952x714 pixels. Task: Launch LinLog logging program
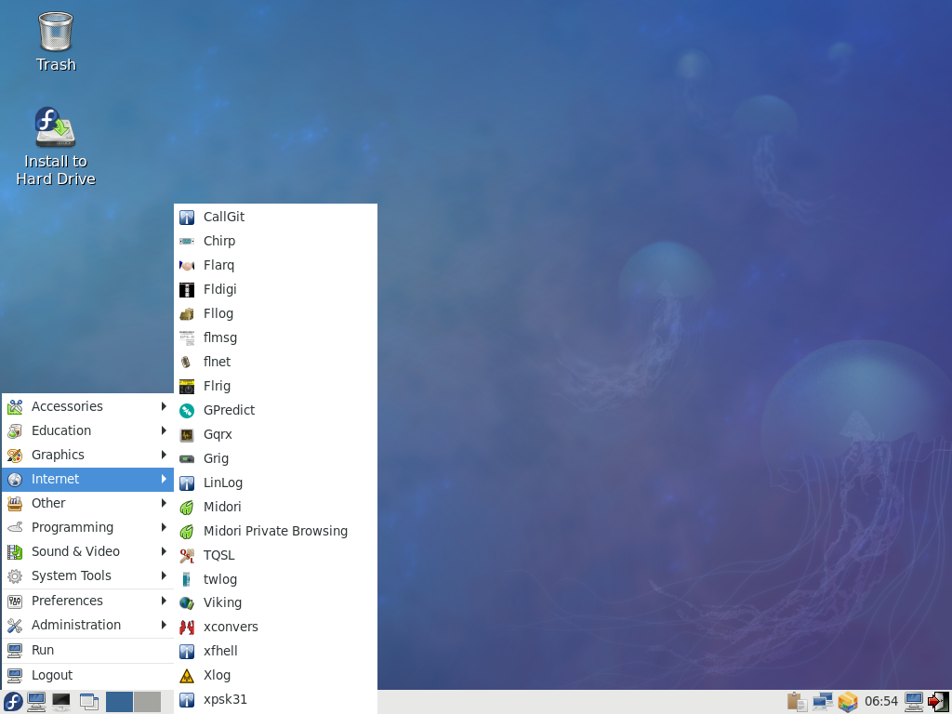click(x=275, y=483)
